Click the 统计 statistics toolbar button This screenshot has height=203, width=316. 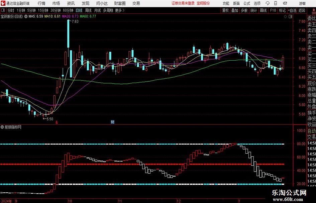point(253,10)
